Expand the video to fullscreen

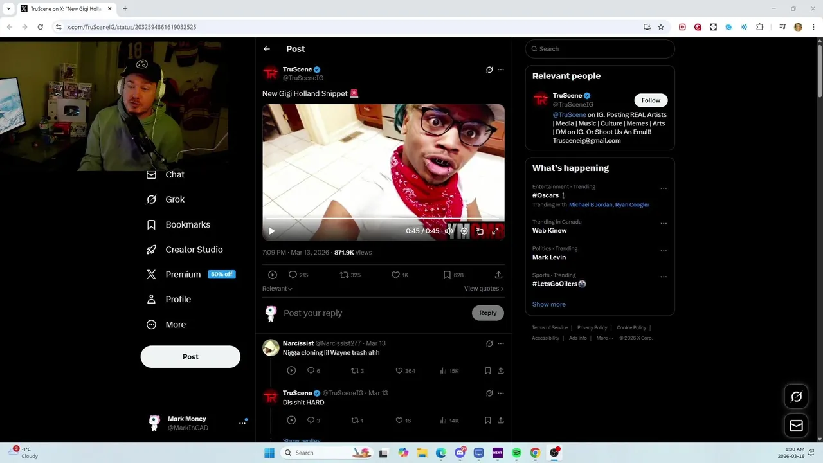[x=495, y=231]
